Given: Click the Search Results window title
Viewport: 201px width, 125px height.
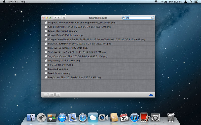Looking at the screenshot, I should 98,18.
